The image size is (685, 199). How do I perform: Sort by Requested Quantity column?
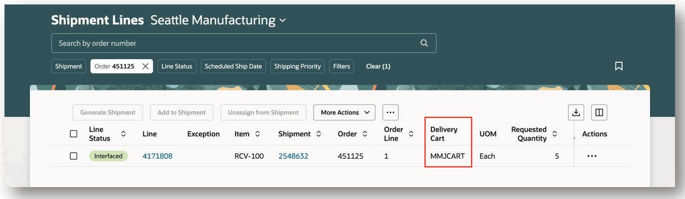(x=554, y=134)
